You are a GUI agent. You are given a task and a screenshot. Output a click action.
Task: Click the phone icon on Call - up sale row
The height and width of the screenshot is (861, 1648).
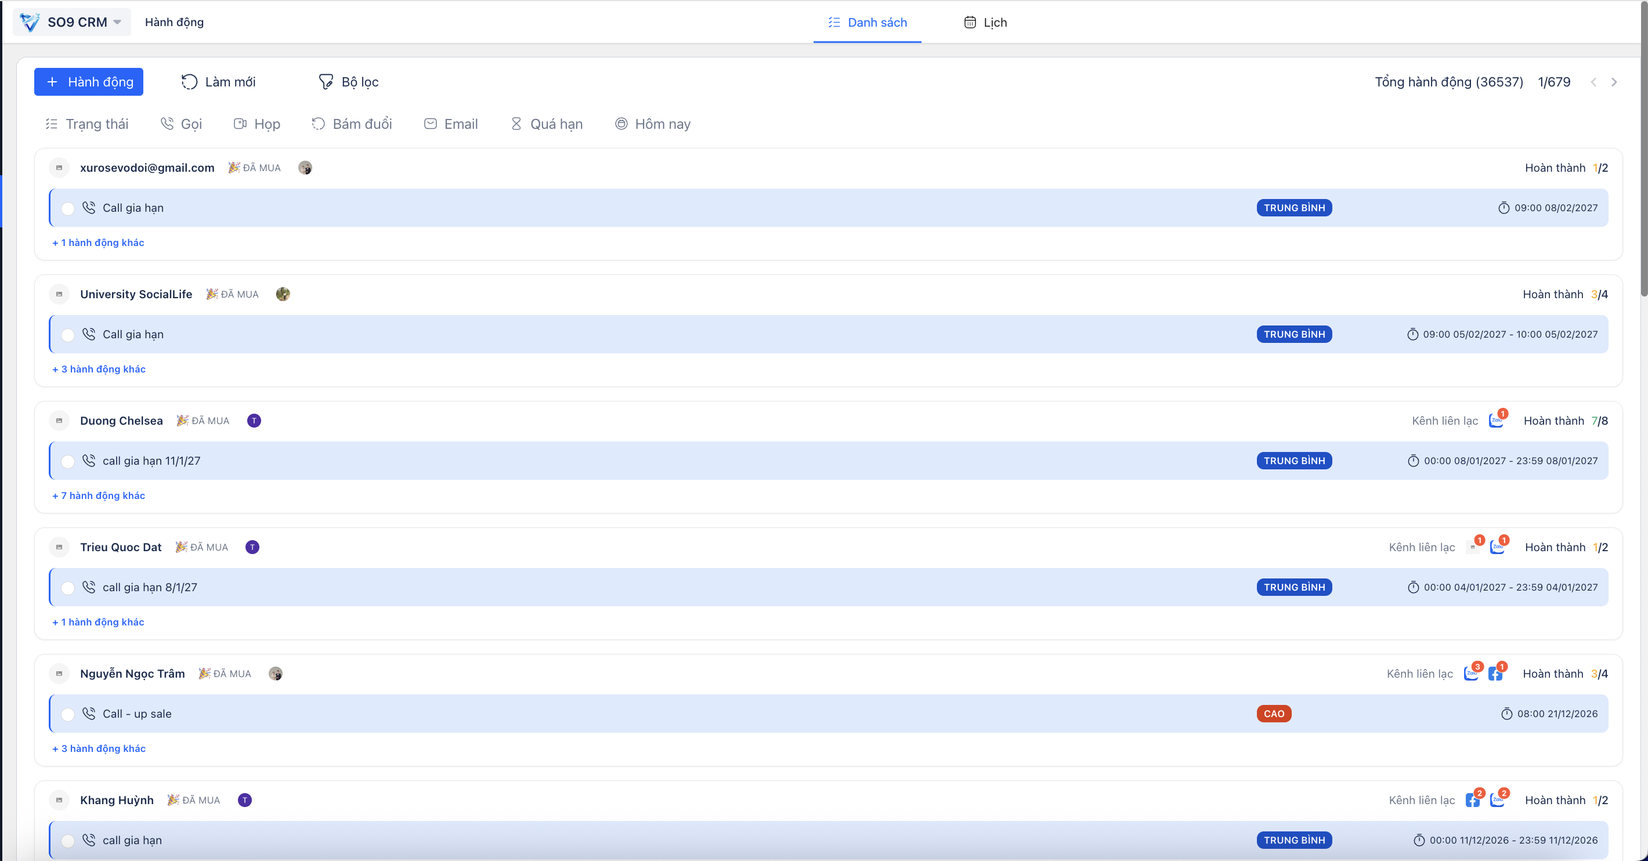(89, 714)
